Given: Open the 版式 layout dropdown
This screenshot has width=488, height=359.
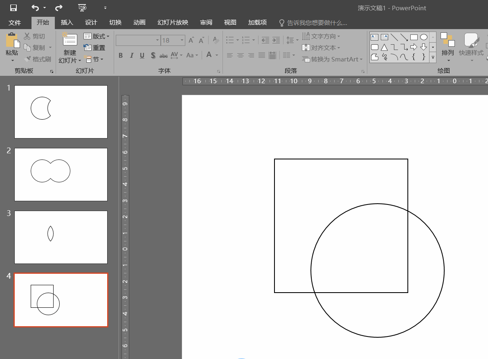Looking at the screenshot, I should click(x=97, y=36).
